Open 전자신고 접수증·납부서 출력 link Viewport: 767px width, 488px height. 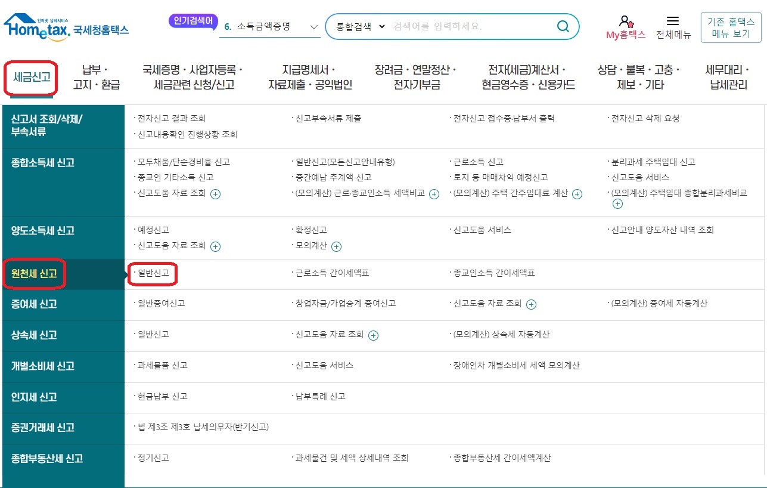click(504, 119)
